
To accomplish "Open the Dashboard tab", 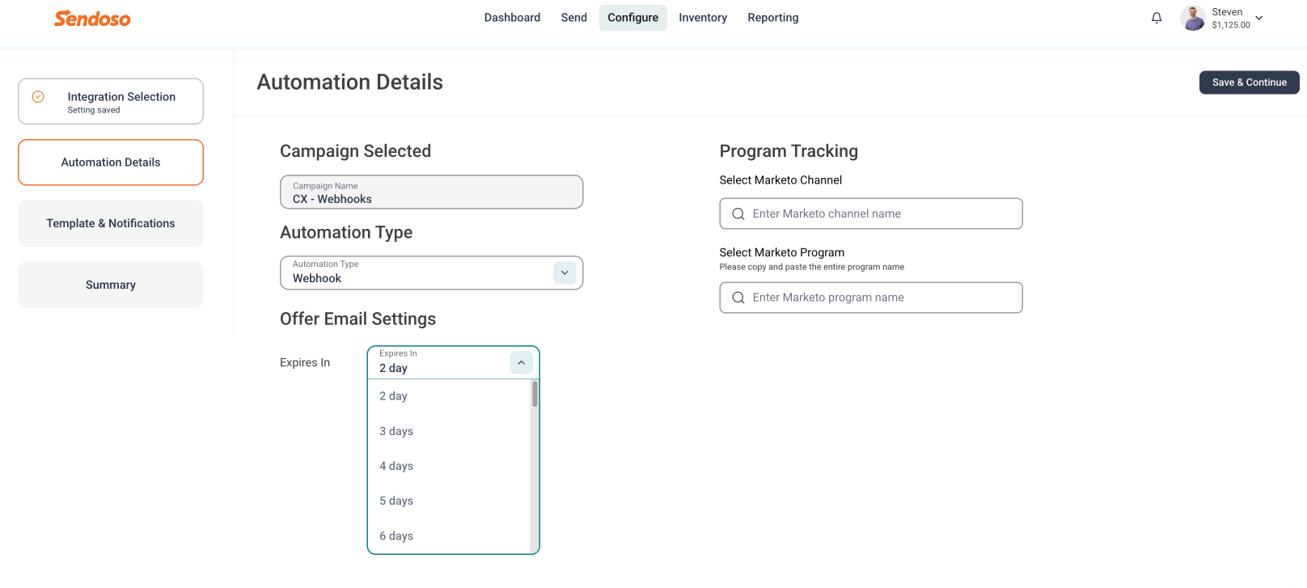I will pyautogui.click(x=512, y=18).
